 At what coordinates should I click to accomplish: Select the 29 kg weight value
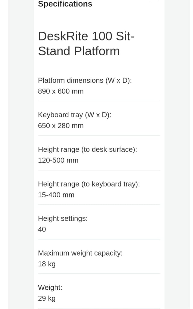[x=47, y=298]
